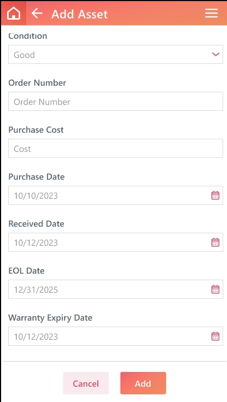Cancel adding the asset
The height and width of the screenshot is (402, 227).
(x=86, y=383)
